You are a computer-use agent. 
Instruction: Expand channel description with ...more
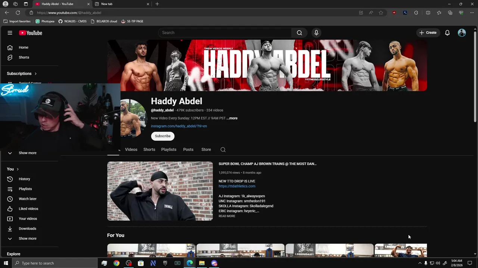pyautogui.click(x=232, y=118)
